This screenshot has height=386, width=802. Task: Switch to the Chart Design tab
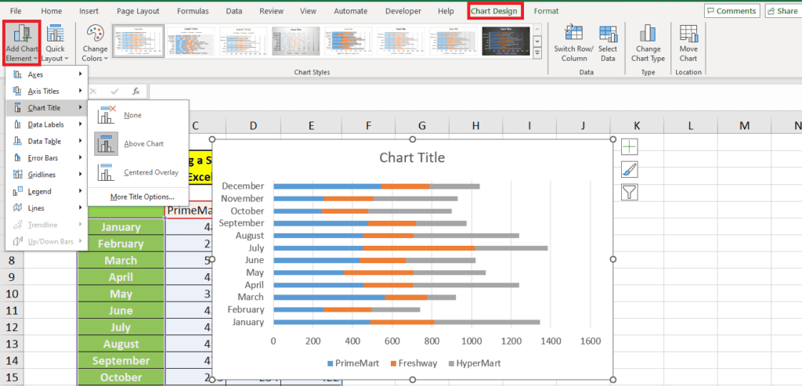point(495,11)
